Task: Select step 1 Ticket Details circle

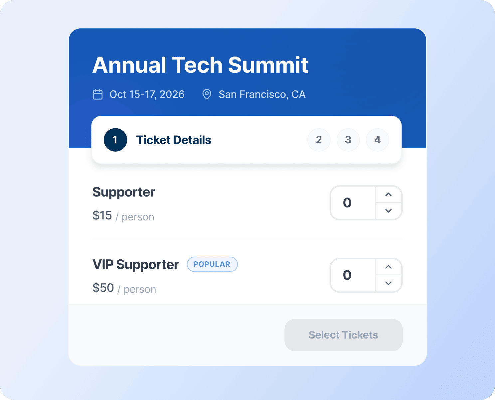Action: 115,140
